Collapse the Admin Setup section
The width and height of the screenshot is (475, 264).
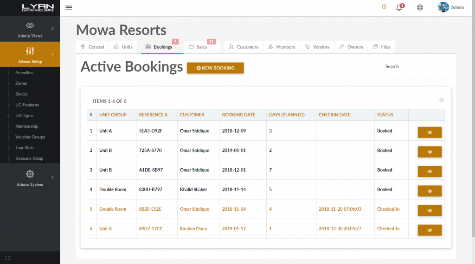[30, 54]
